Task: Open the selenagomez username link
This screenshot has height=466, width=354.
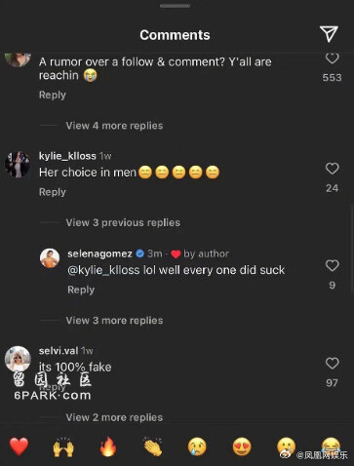Action: coord(99,253)
